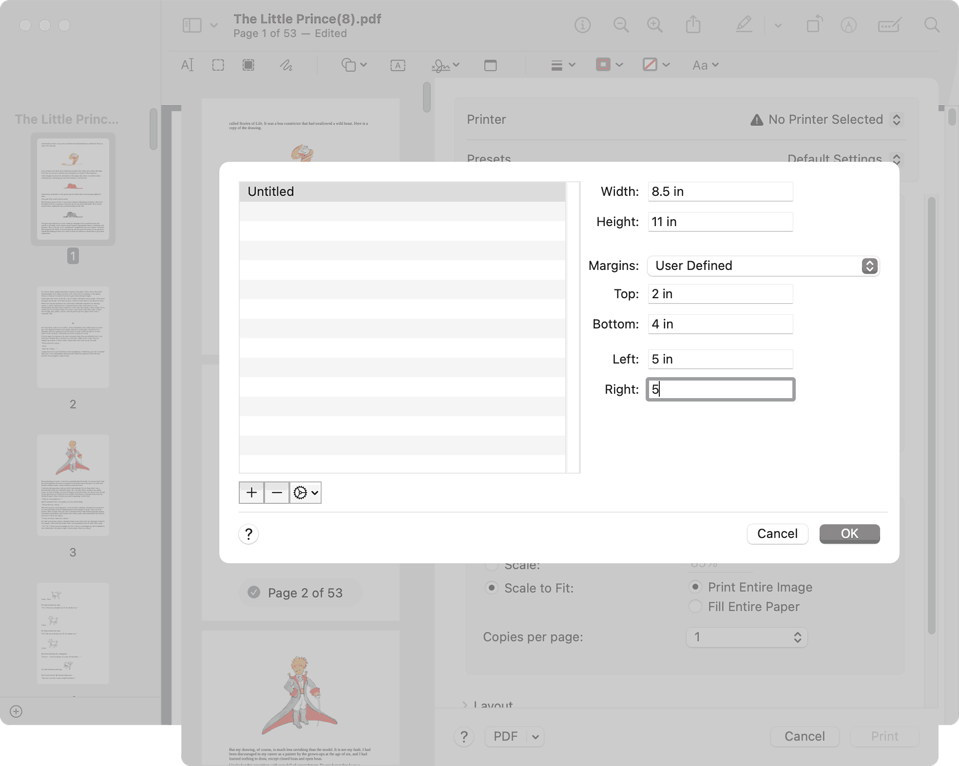
Task: Toggle the Page 2 of 53 checkmark
Action: pos(254,592)
